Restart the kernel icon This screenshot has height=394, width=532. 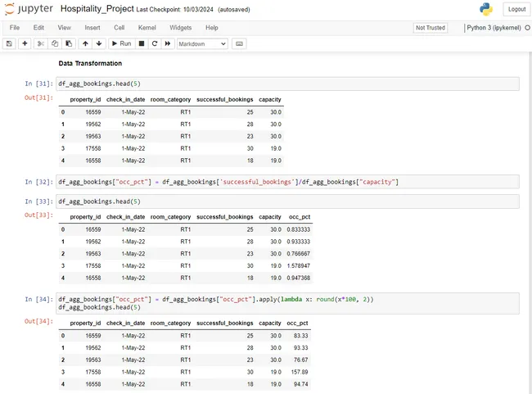155,43
